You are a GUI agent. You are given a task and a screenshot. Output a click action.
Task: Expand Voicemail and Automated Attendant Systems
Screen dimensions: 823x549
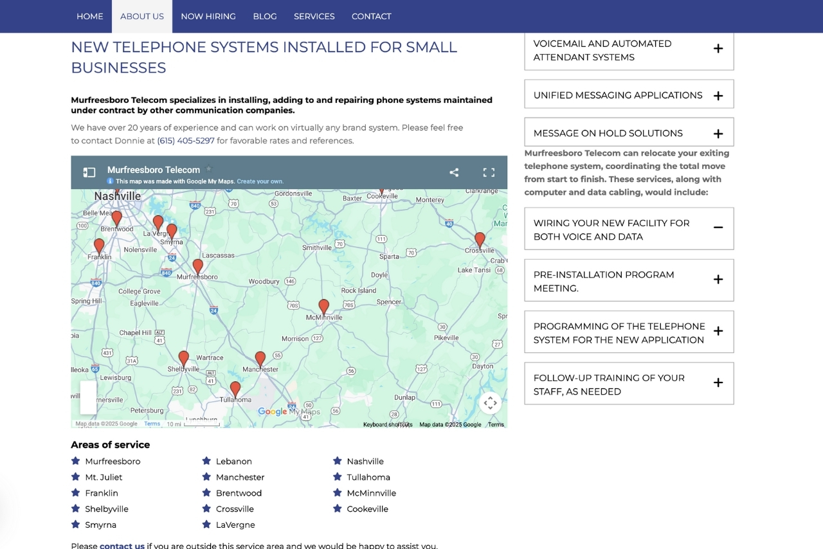(x=718, y=49)
